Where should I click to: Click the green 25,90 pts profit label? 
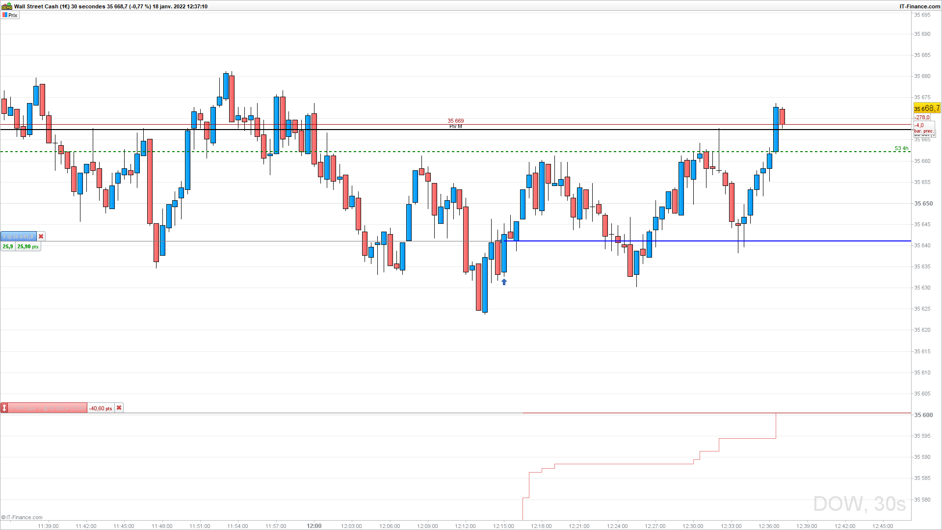tap(28, 246)
